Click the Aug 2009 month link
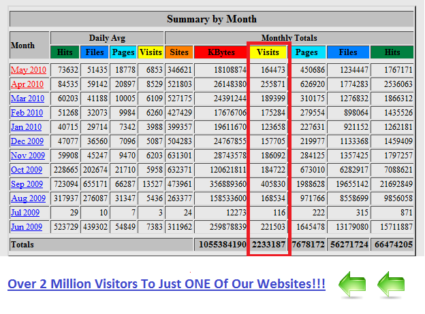The height and width of the screenshot is (314, 425). click(27, 198)
